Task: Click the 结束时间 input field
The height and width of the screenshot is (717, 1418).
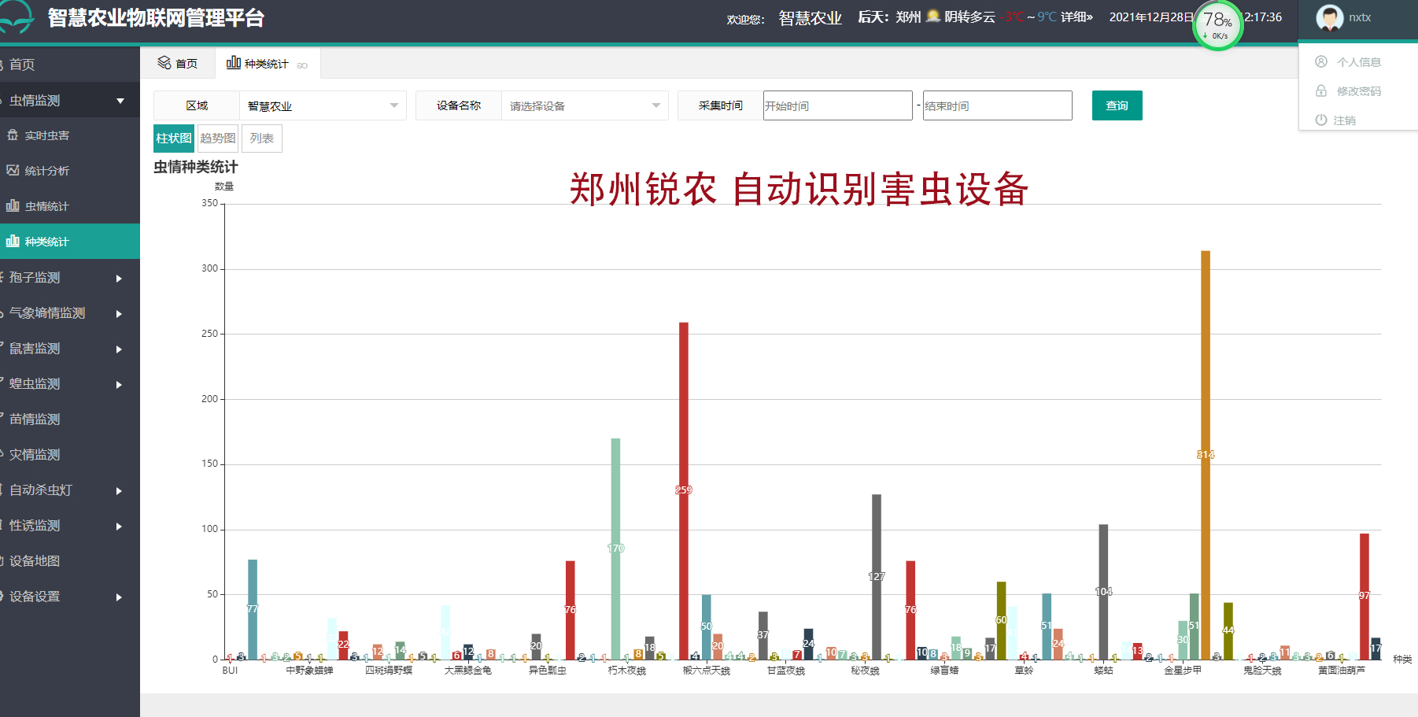Action: [x=998, y=105]
